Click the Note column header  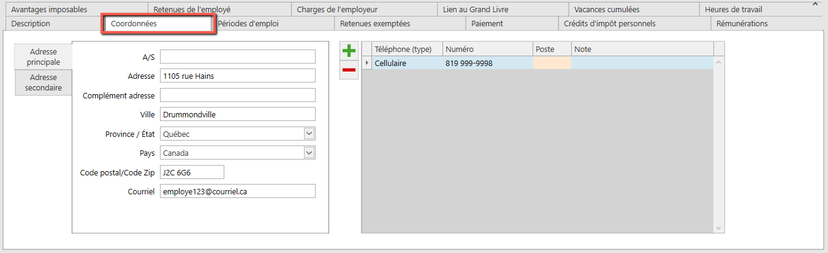tap(642, 49)
